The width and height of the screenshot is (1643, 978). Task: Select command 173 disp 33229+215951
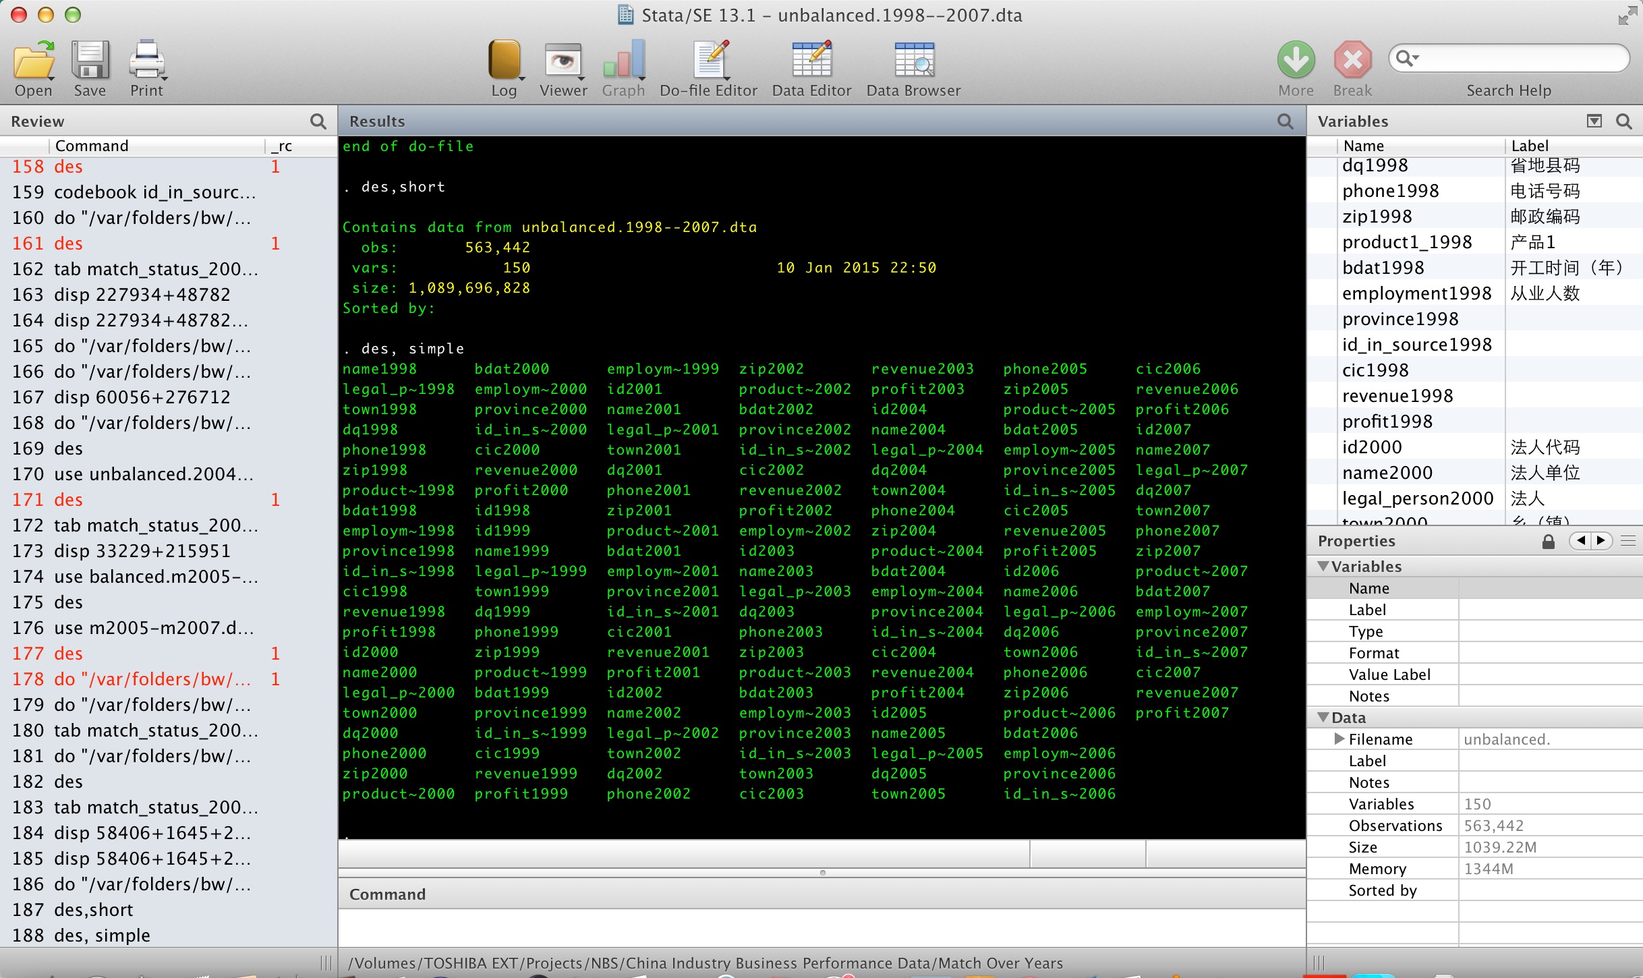click(168, 551)
